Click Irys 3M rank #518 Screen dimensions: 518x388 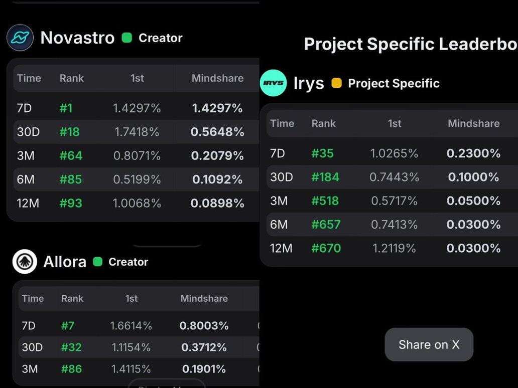pos(325,201)
